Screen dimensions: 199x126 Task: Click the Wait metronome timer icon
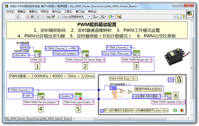pos(179,80)
